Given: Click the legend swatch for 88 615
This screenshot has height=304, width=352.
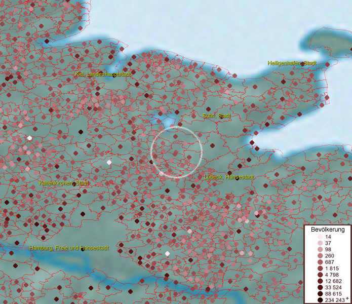Looking at the screenshot, I should 320,294.
